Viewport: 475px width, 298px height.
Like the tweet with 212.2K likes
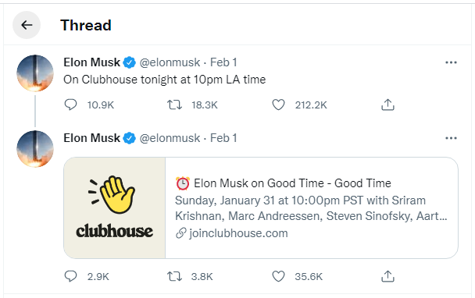[278, 105]
